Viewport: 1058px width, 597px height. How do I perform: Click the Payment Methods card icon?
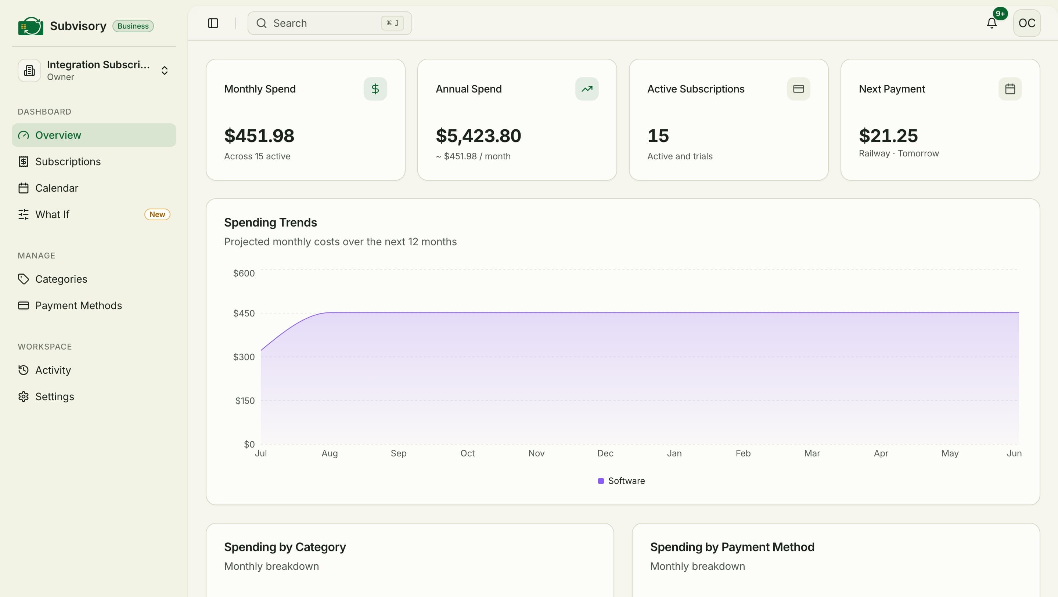tap(24, 305)
